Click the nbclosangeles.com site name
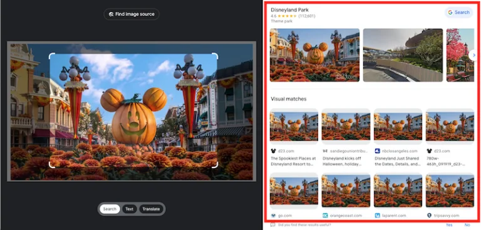481x230 pixels. [x=400, y=151]
